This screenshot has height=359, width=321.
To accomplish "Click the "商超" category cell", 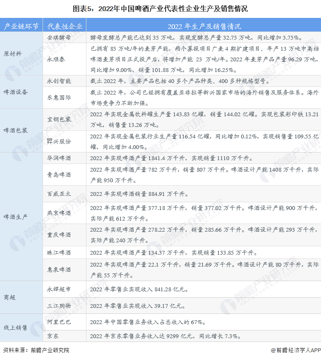I will pos(10,297).
